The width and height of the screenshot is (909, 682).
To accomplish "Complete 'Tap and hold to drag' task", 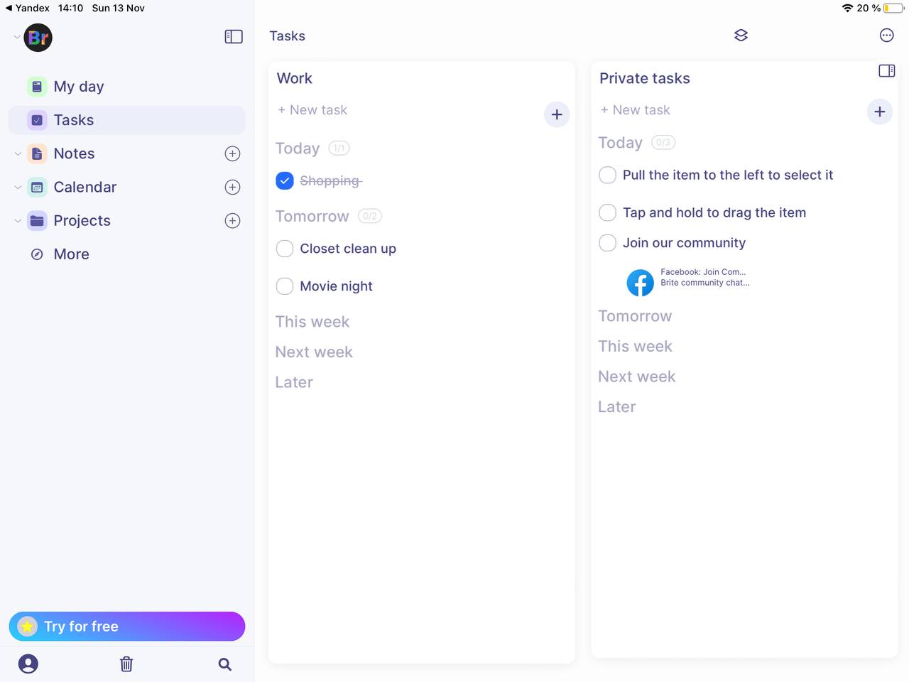I will coord(608,212).
